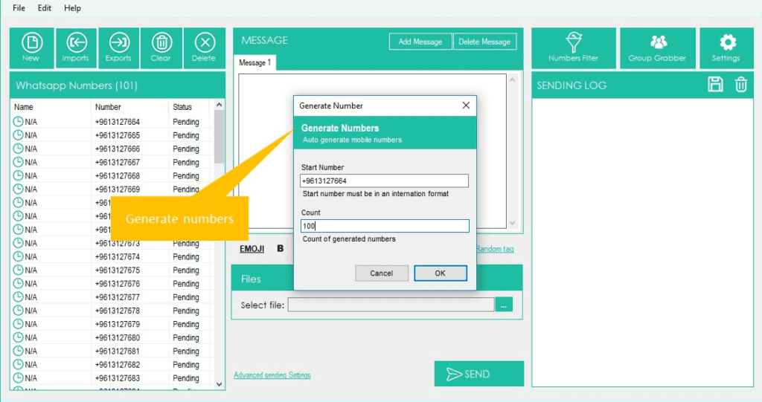Click the Clear trash icon in toolbar
Screen dimensions: 762x402
click(161, 48)
